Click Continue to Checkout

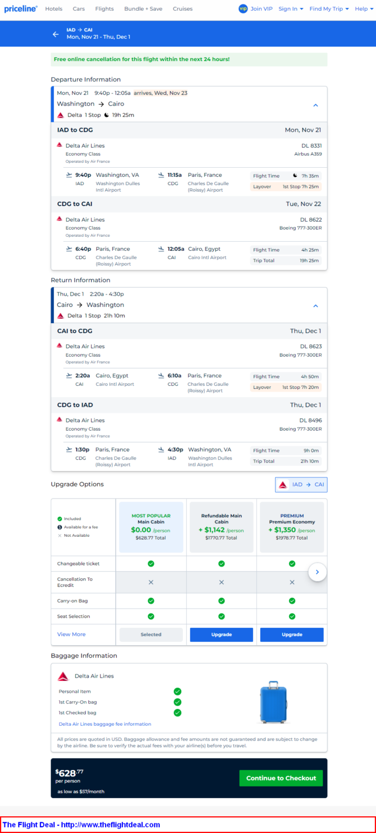[281, 778]
